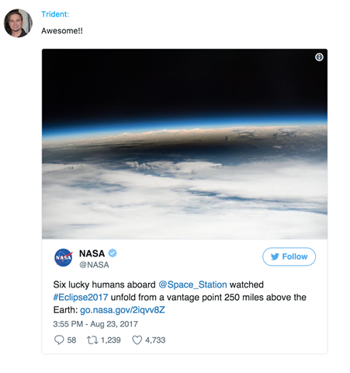Open the #Eclipse2017 hashtag
The height and width of the screenshot is (373, 350).
coord(81,297)
